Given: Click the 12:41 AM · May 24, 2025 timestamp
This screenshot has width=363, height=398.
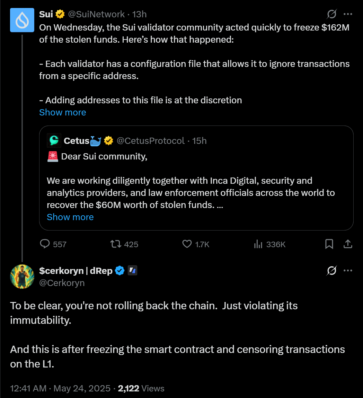Looking at the screenshot, I should [x=60, y=388].
